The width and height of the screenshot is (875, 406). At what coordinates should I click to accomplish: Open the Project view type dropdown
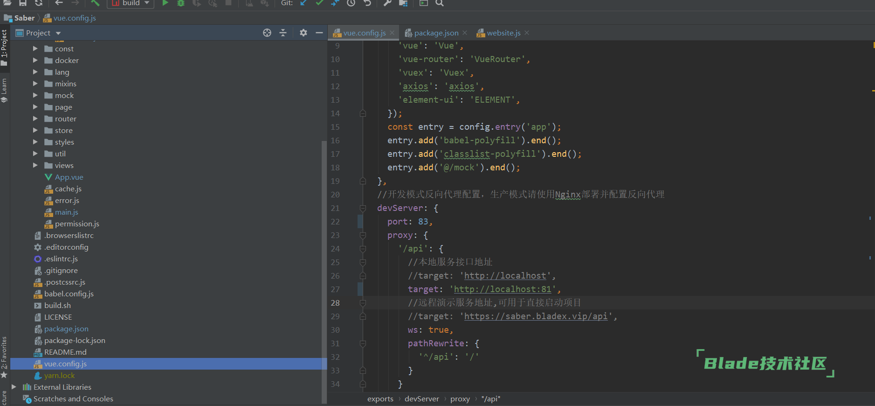[58, 33]
